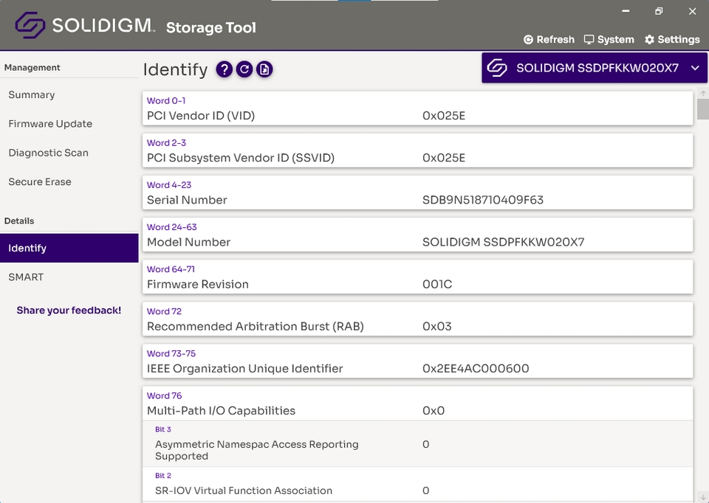Click the PCI Subsystem Vendor ID (SSVID) label
The image size is (709, 503).
[241, 158]
